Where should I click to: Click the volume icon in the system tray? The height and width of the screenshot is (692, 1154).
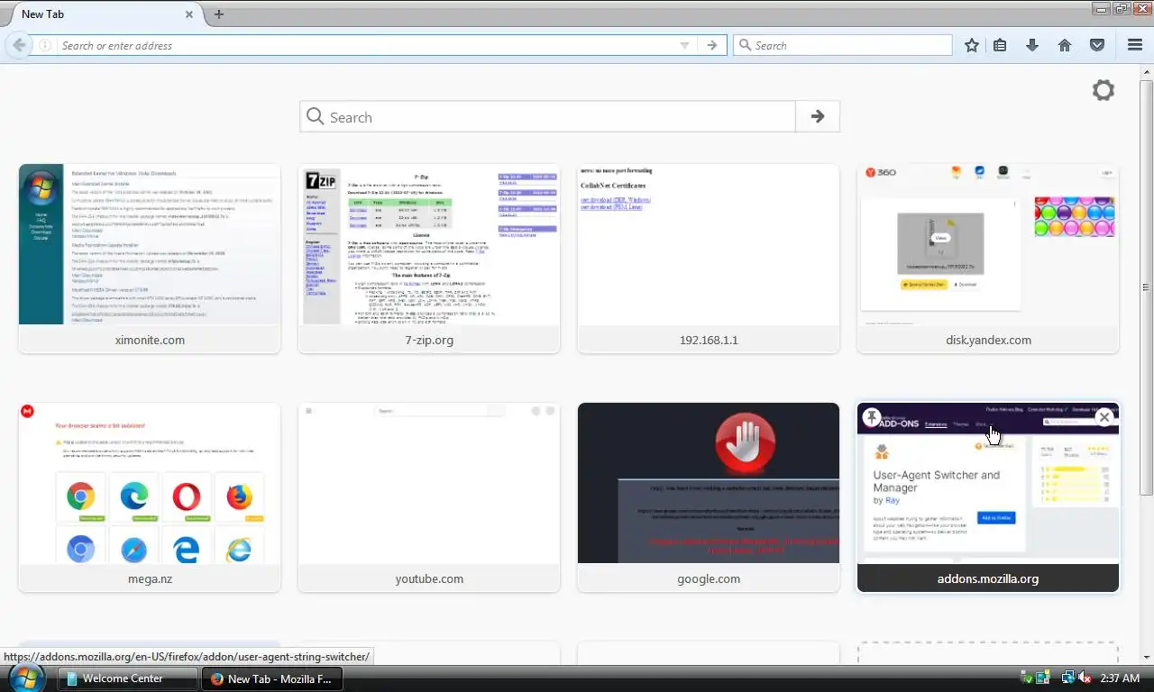click(x=1085, y=678)
